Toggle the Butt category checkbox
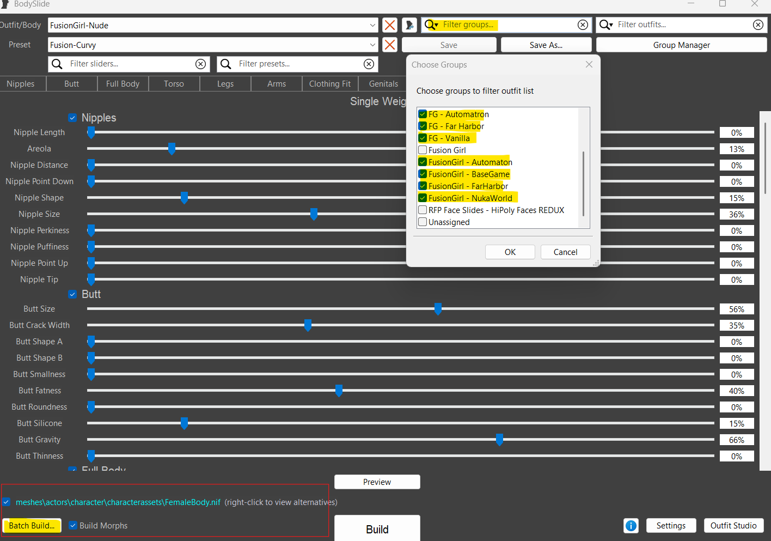 (x=72, y=294)
